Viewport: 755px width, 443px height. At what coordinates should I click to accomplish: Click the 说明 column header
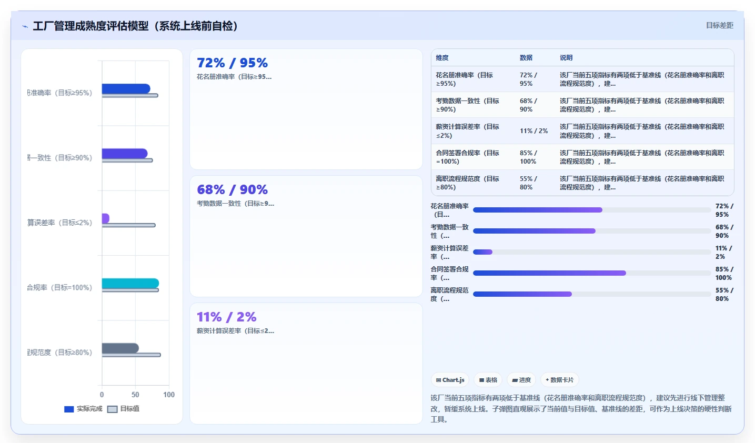[566, 58]
